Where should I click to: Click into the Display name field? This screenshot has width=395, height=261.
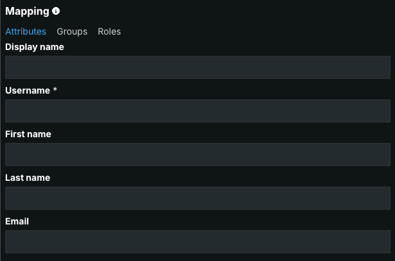pyautogui.click(x=197, y=67)
